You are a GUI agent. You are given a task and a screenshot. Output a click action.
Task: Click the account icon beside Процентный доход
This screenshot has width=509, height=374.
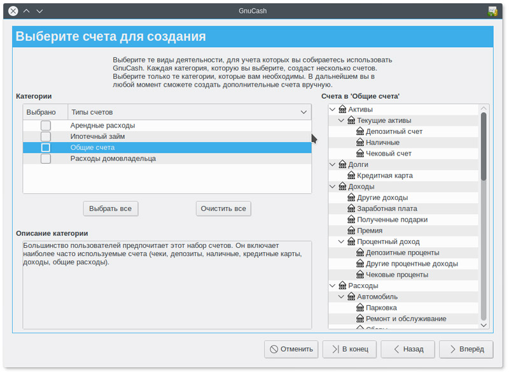351,241
